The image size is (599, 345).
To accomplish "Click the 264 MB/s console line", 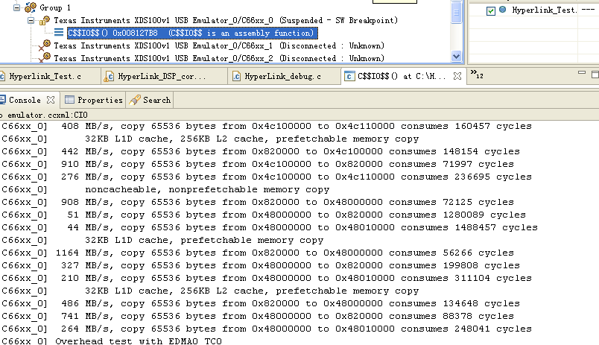I will 266,329.
